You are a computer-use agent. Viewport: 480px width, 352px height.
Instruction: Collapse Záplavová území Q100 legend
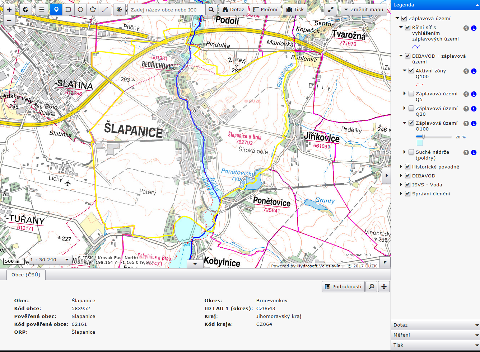[405, 123]
